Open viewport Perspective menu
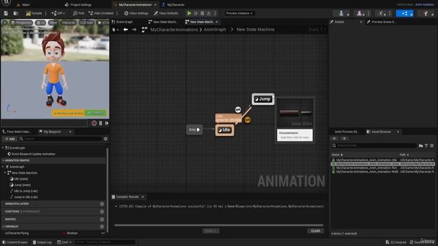Screen dimensions: 438x246 tap(21, 23)
